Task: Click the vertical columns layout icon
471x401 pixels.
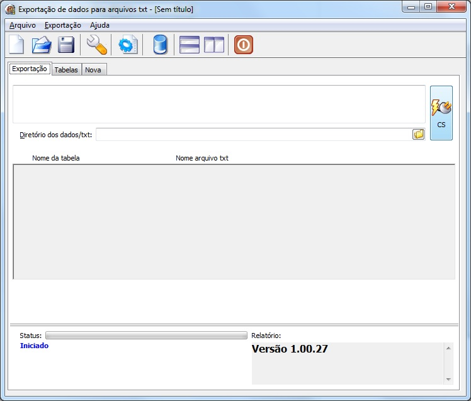Action: [214, 45]
